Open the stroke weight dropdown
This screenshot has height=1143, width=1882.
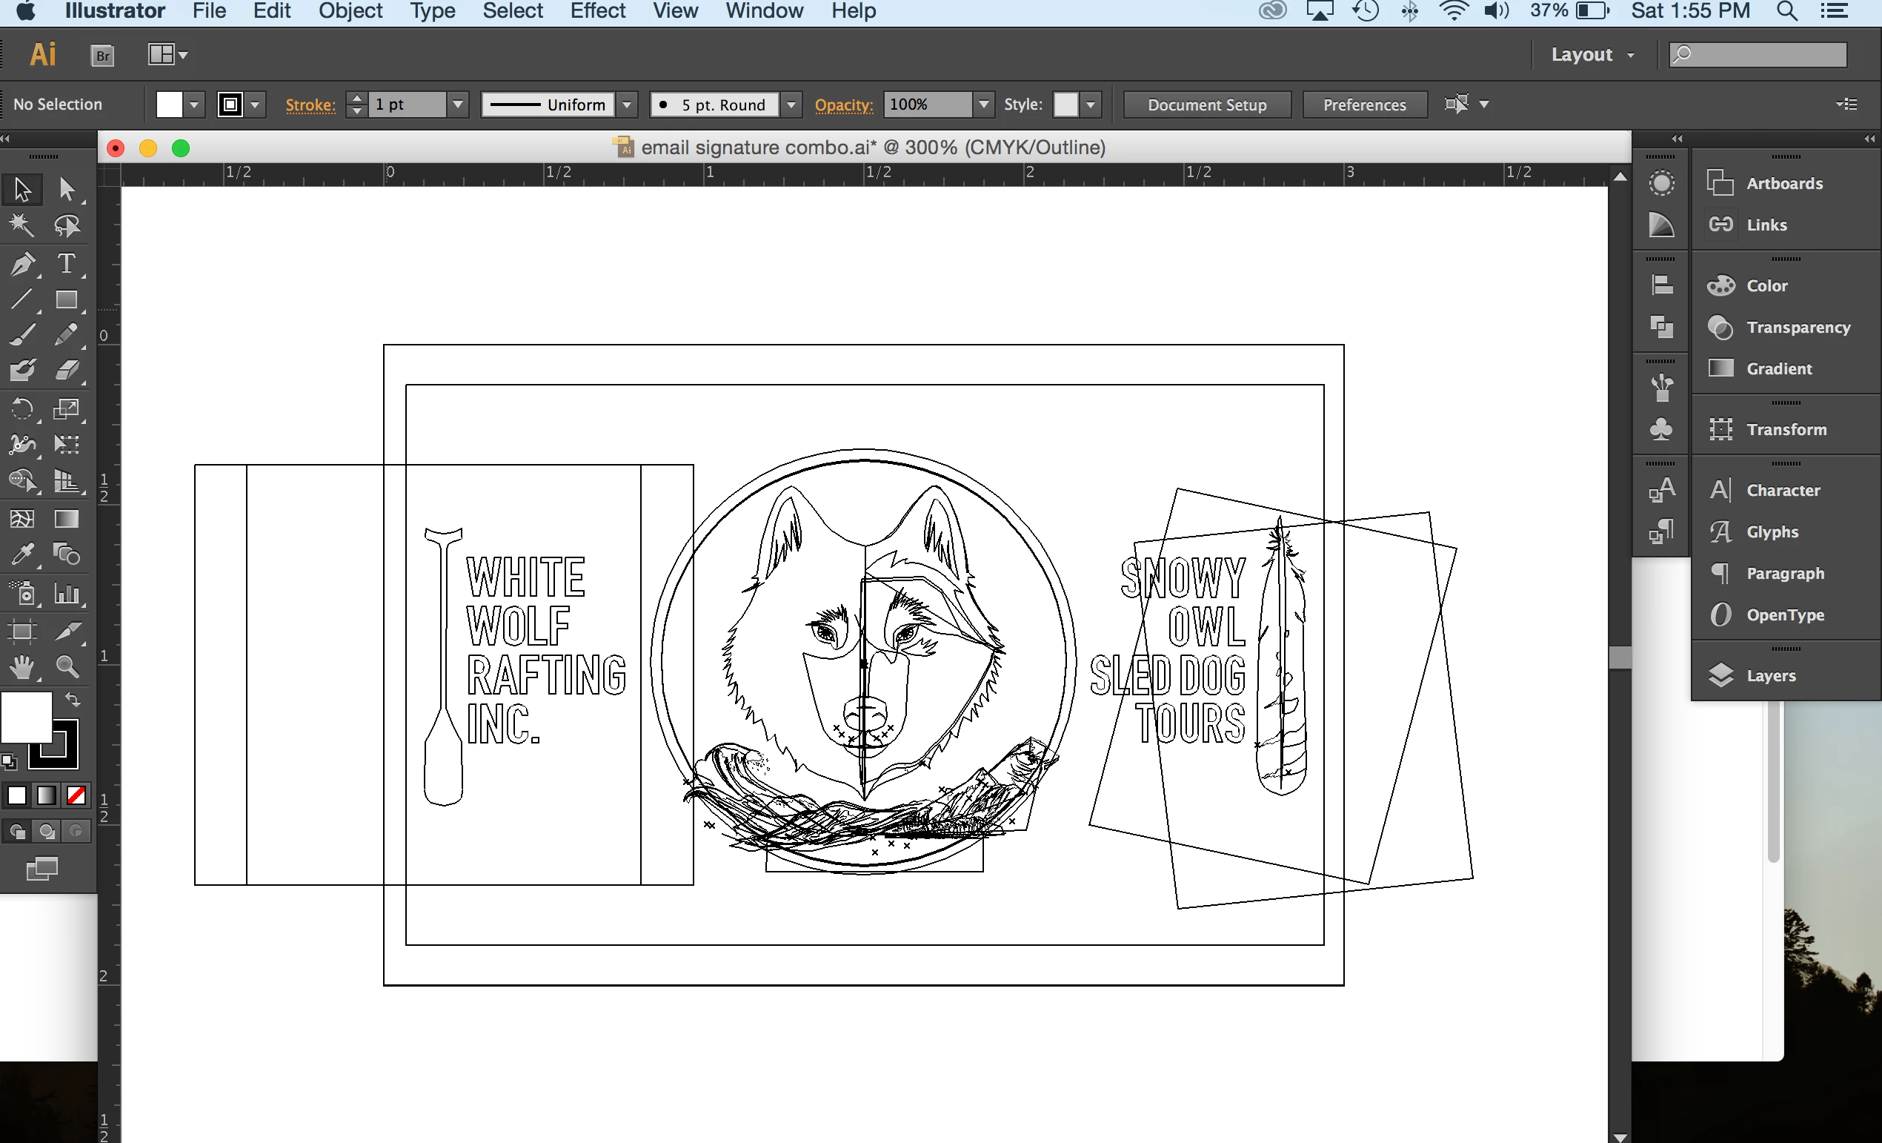457,105
